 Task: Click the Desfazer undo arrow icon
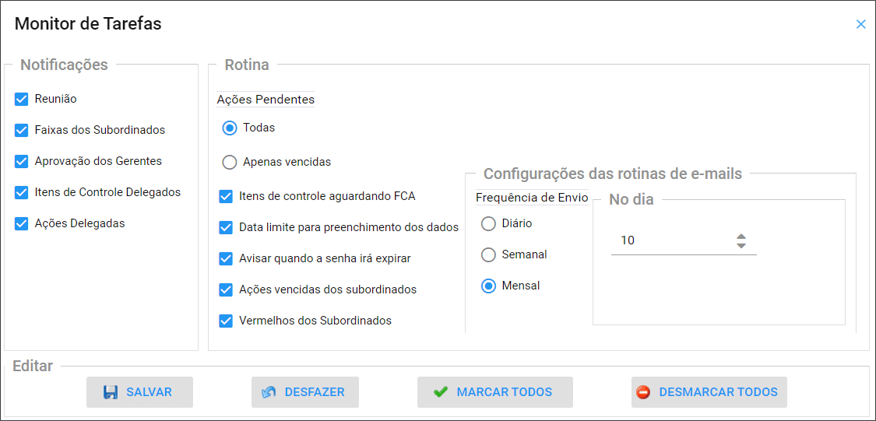coord(269,392)
